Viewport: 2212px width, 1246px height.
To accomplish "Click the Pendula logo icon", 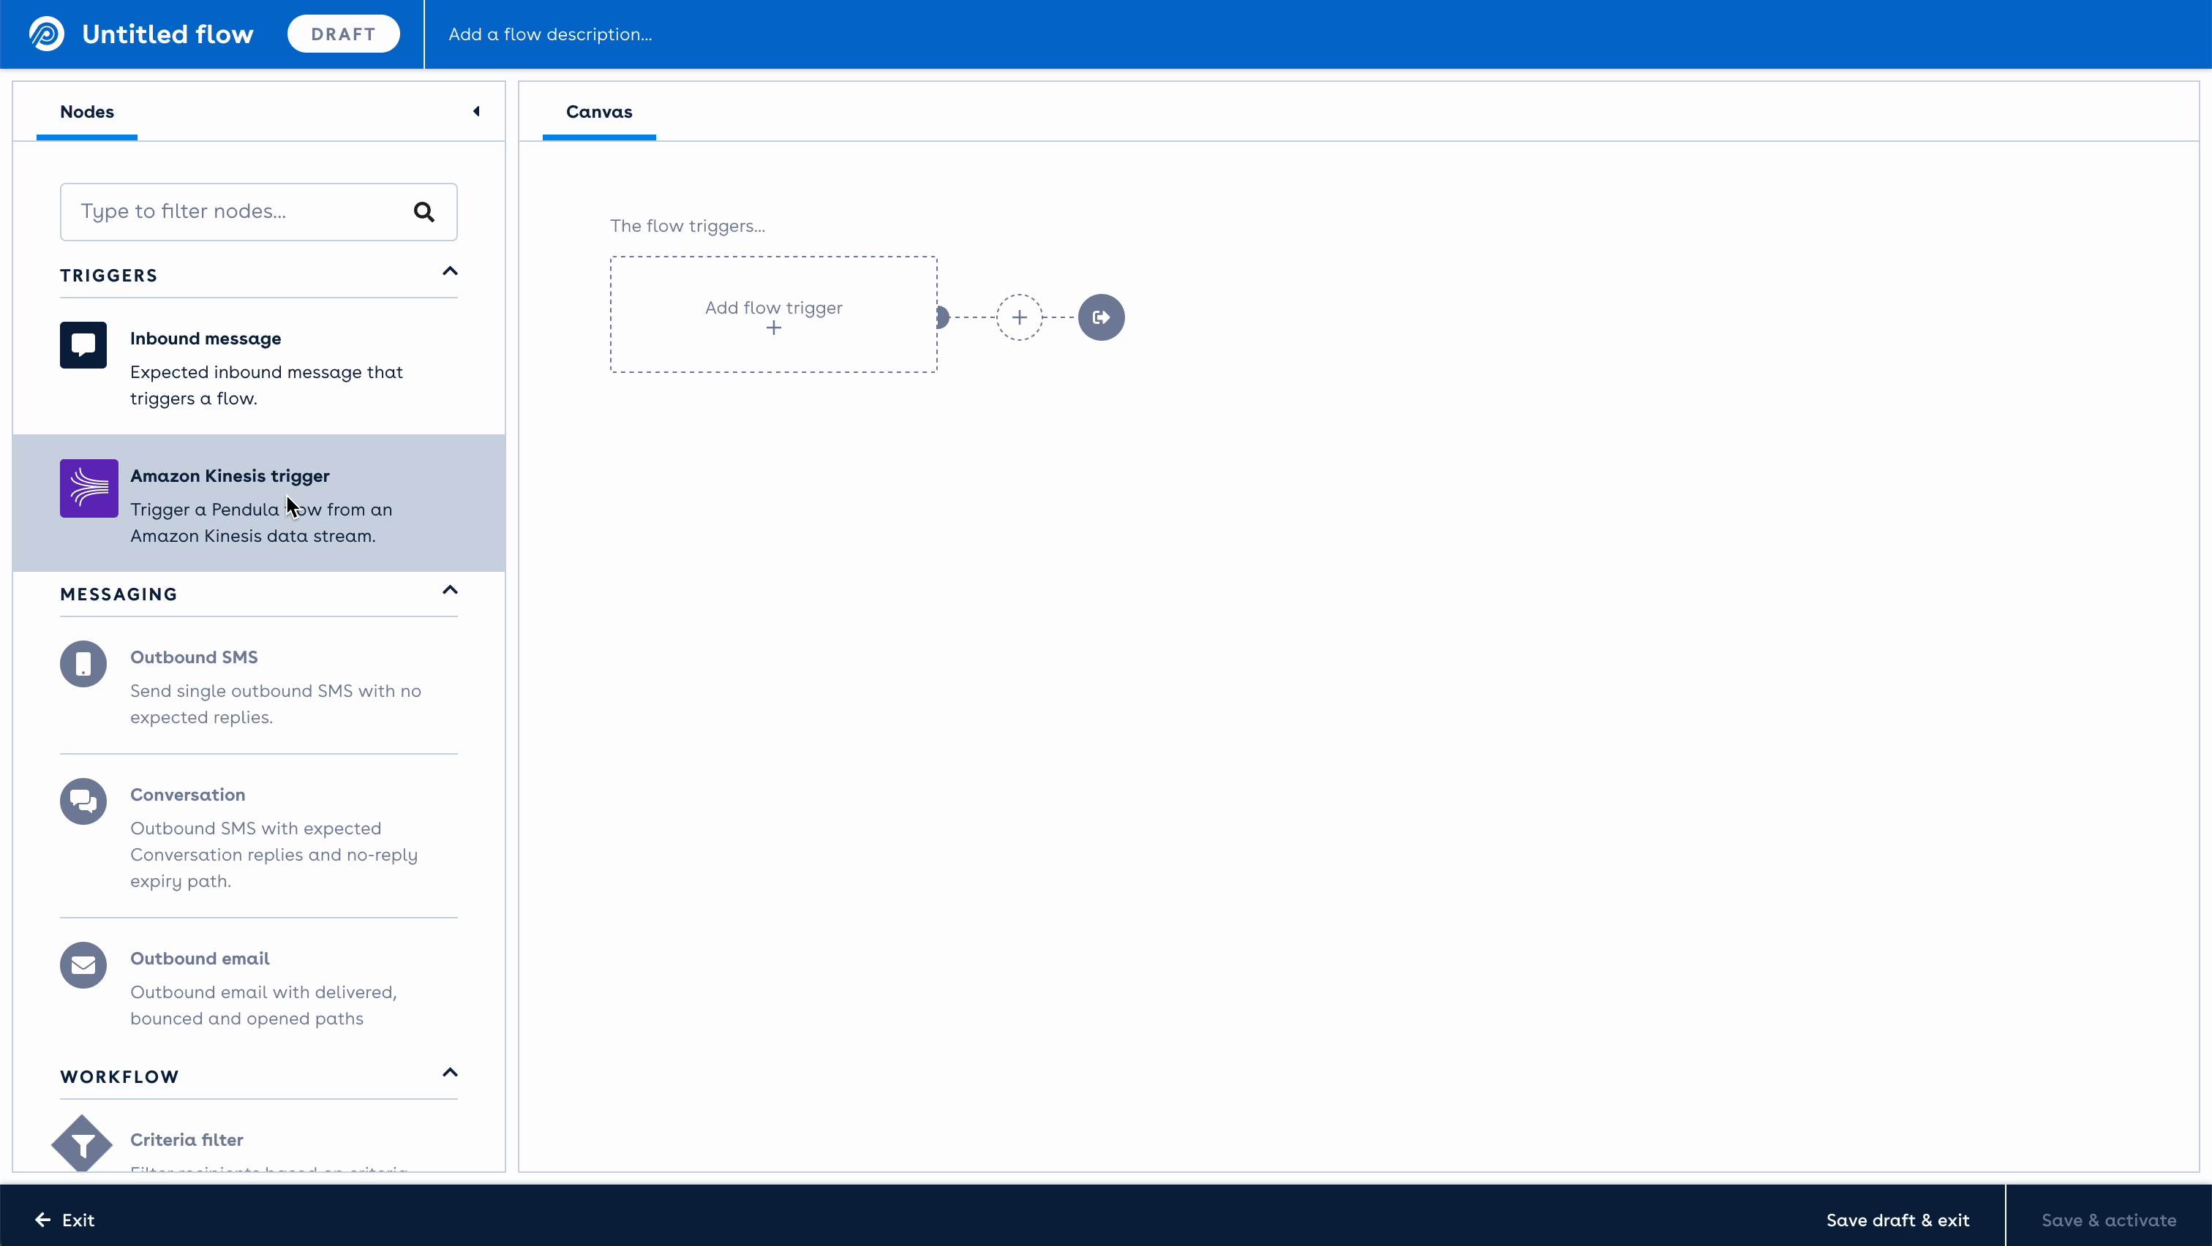I will click(x=46, y=34).
